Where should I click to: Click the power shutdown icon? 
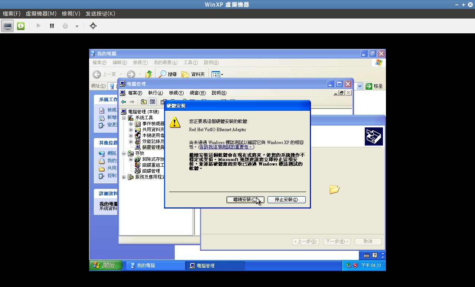[x=65, y=26]
